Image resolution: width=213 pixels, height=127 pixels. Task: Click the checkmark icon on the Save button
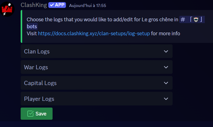[x=30, y=114]
